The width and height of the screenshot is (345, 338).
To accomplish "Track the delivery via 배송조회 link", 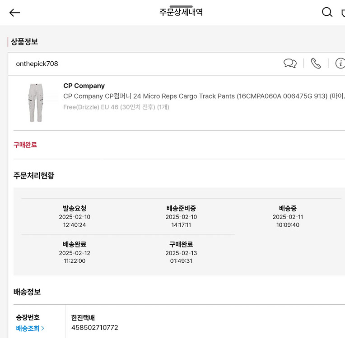I will 30,329.
